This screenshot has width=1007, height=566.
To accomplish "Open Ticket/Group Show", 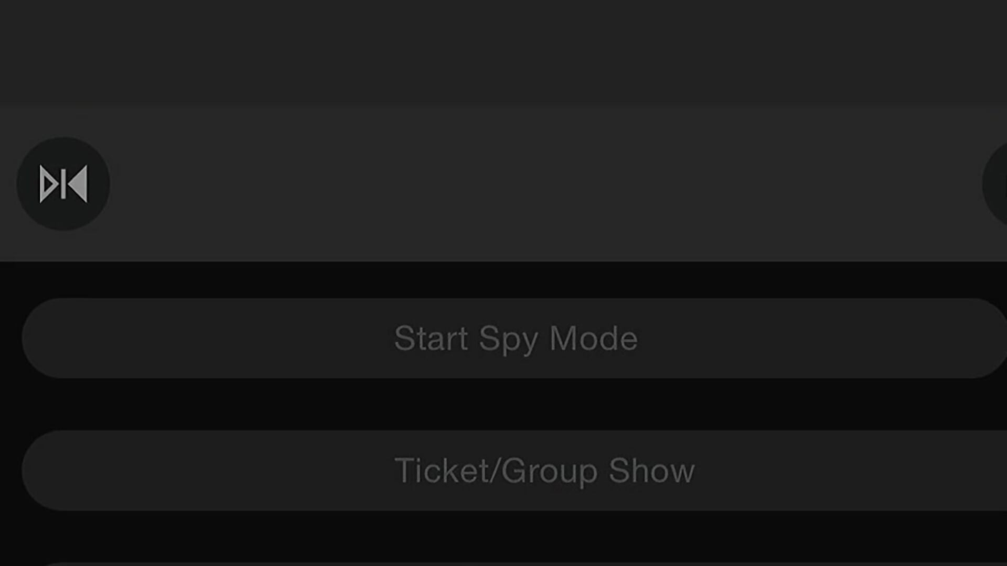I will (x=514, y=471).
